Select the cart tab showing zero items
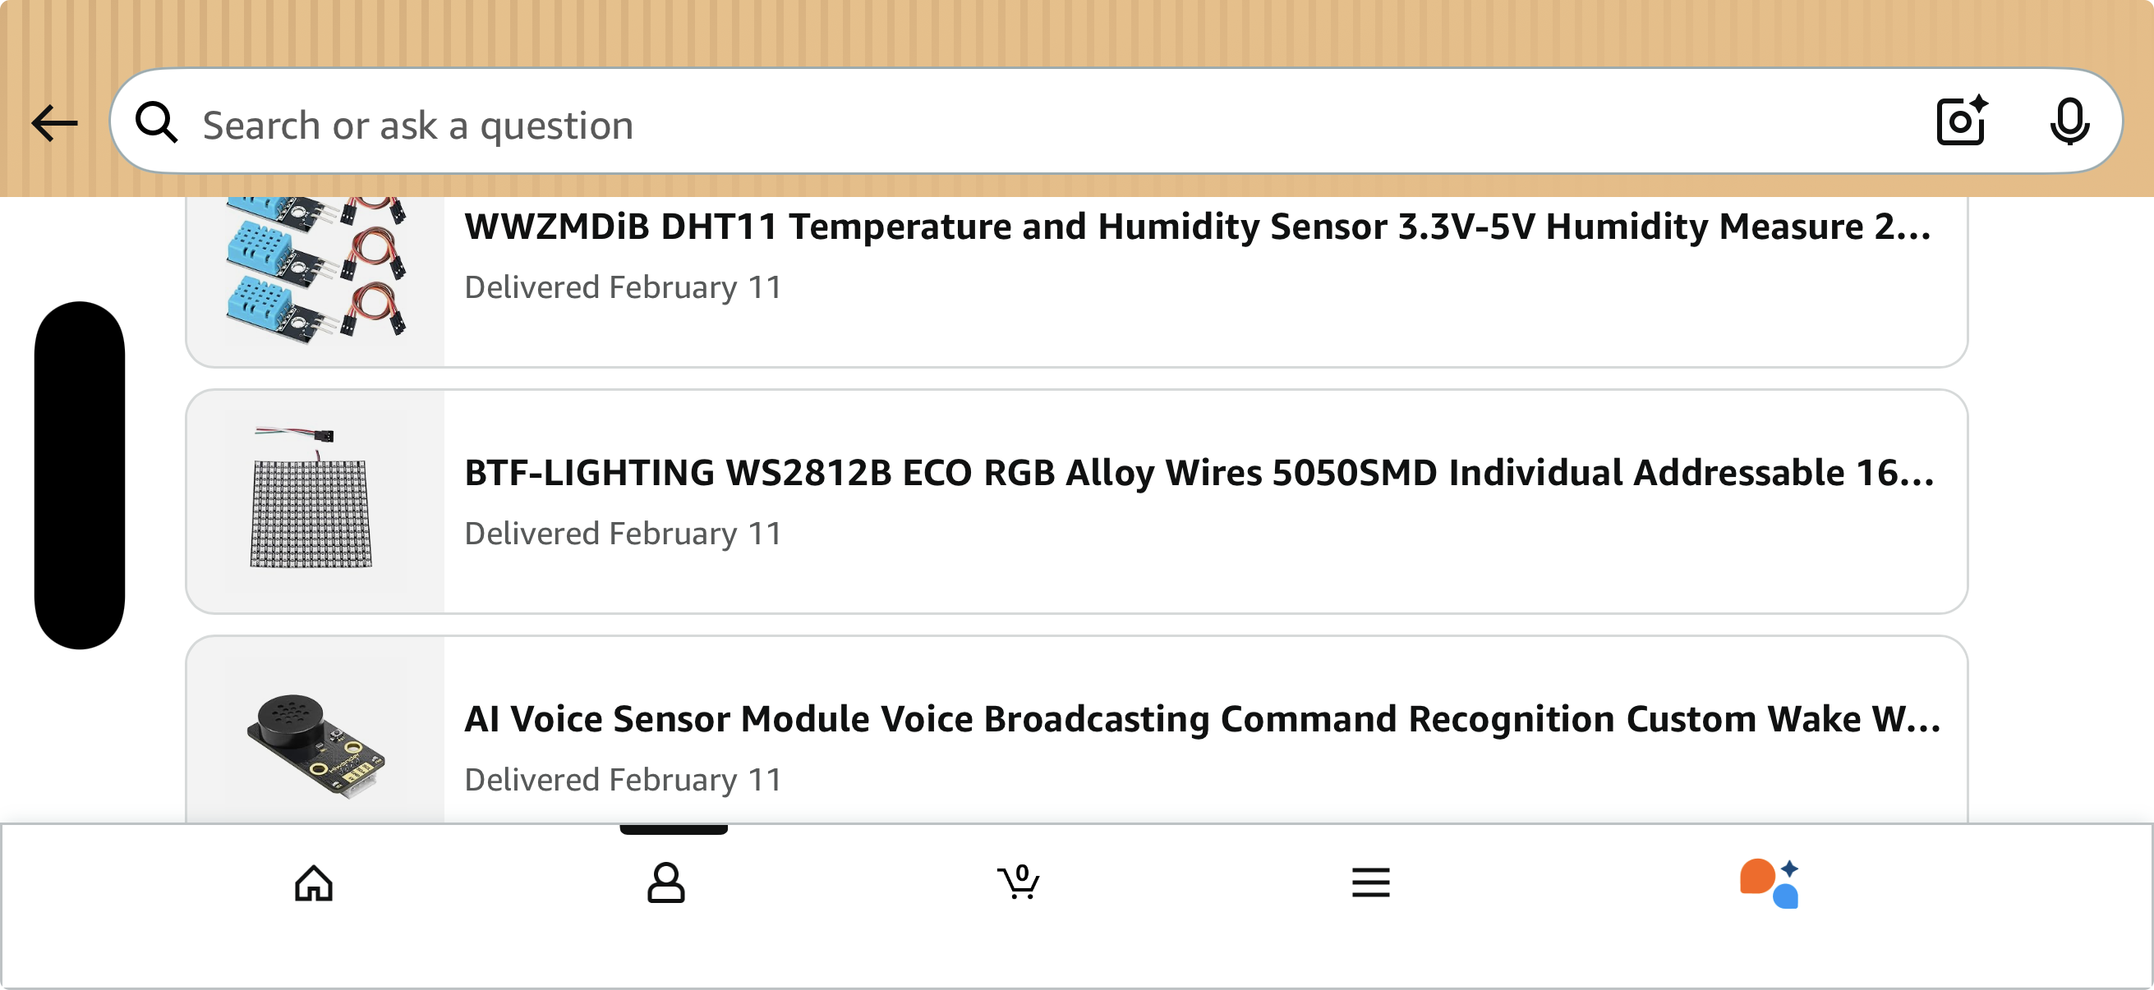 pos(1019,883)
